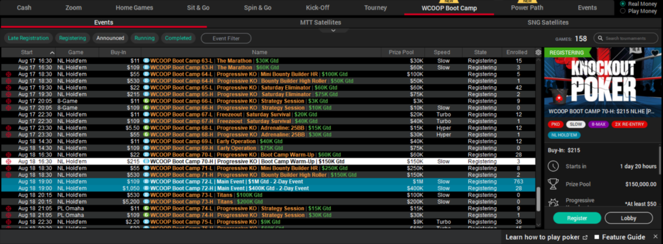Close the bottom Feature Guide bar

pos(655,237)
